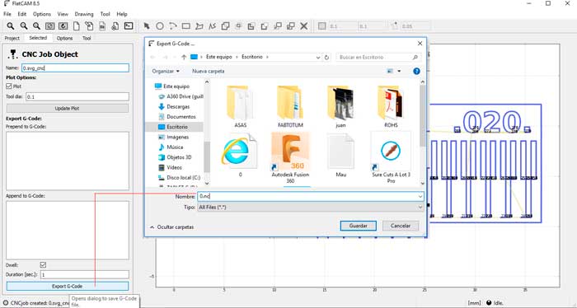This screenshot has width=577, height=308.
Task: Create a new blank geometry via toolbar icon
Action: (x=76, y=26)
